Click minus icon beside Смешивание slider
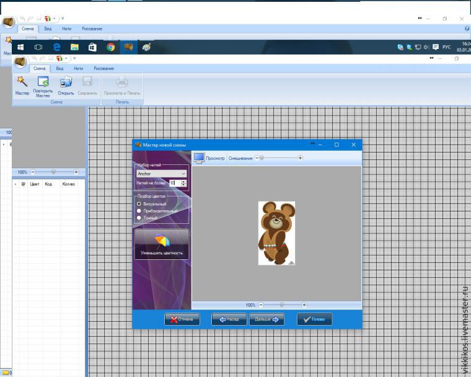This screenshot has height=377, width=471. [x=257, y=158]
